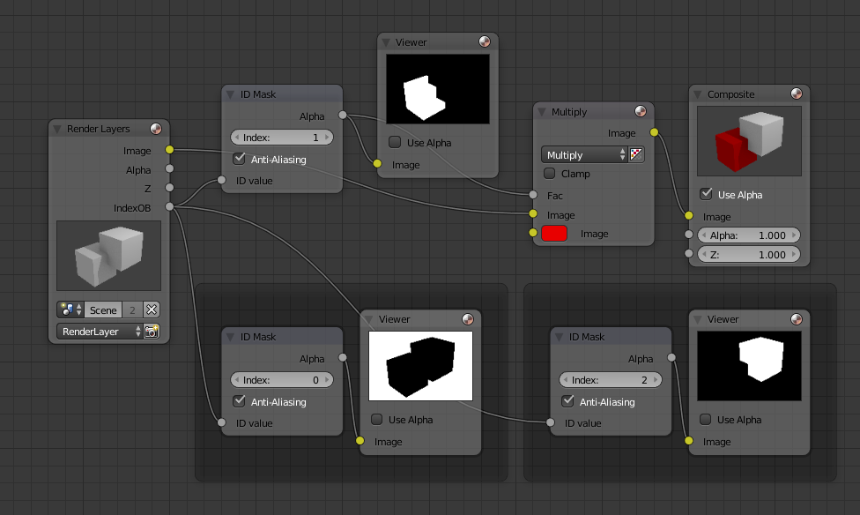This screenshot has width=860, height=515.
Task: Click Alpha output socket of Index 2 ID Mask
Action: coord(671,357)
